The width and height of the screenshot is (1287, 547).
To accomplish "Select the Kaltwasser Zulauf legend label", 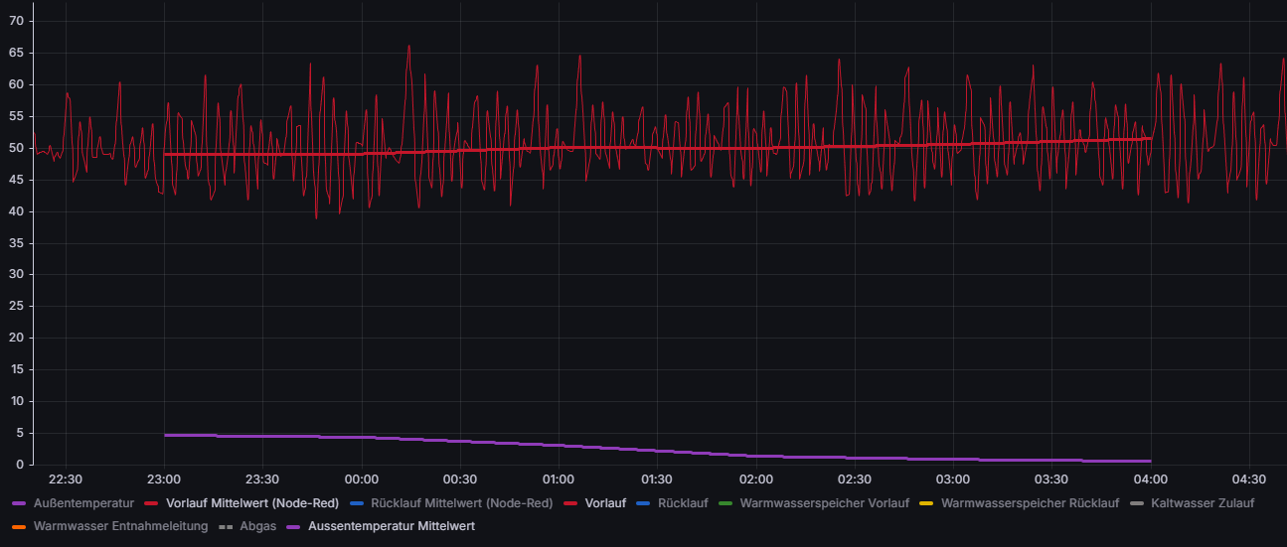I will tap(1202, 503).
